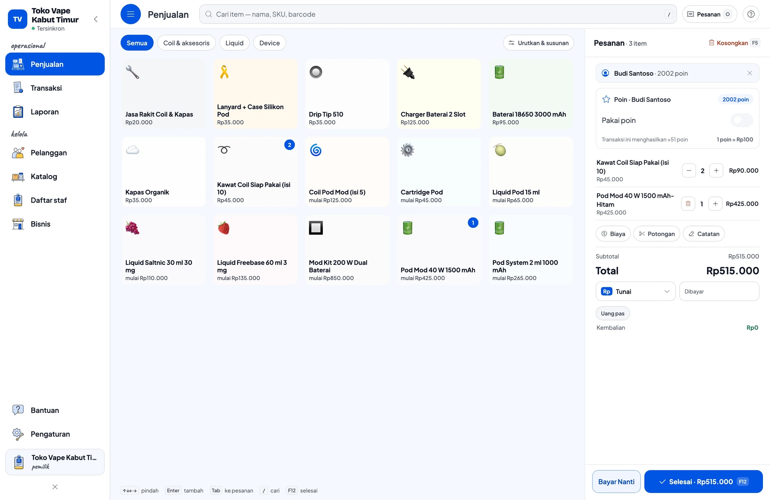Filter products by Liquid
770x500 pixels.
(234, 43)
